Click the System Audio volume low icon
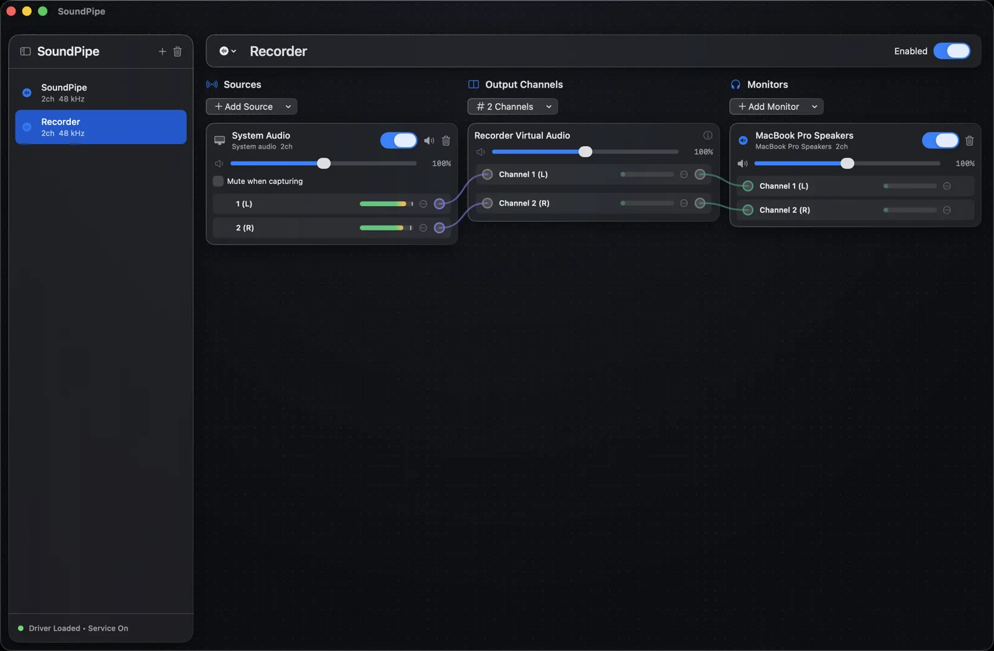 219,163
